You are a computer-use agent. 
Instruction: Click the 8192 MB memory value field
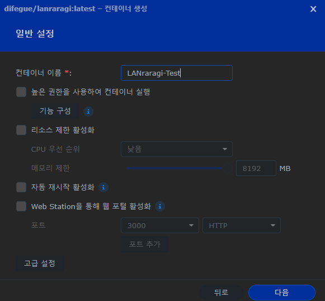click(256, 168)
